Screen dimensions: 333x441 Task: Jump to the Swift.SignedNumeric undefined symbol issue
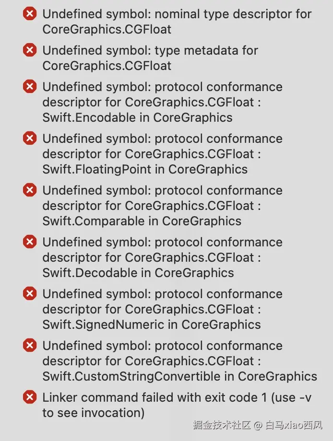162,309
